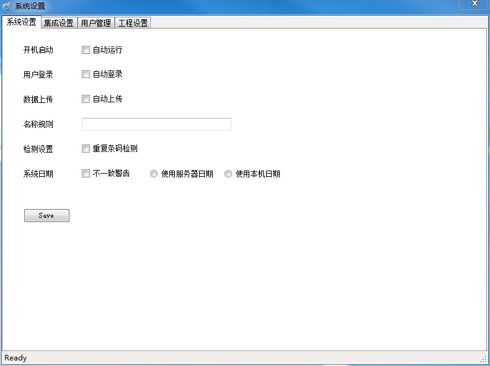The width and height of the screenshot is (490, 366).
Task: Click the 开机启动 label
Action: click(38, 50)
